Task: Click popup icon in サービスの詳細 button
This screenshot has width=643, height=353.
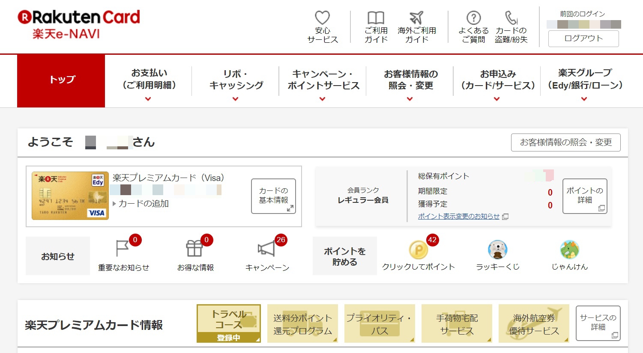Action: tap(615, 335)
